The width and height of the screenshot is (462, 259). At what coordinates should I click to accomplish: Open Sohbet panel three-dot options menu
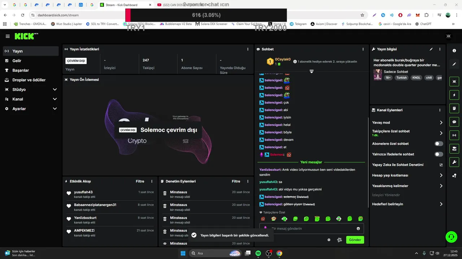(x=363, y=49)
